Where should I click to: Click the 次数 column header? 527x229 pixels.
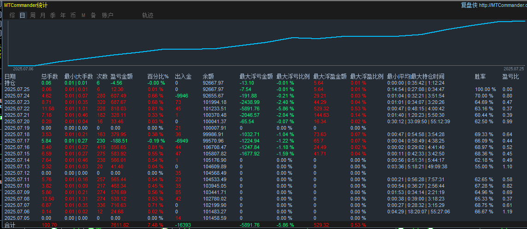pos(102,76)
